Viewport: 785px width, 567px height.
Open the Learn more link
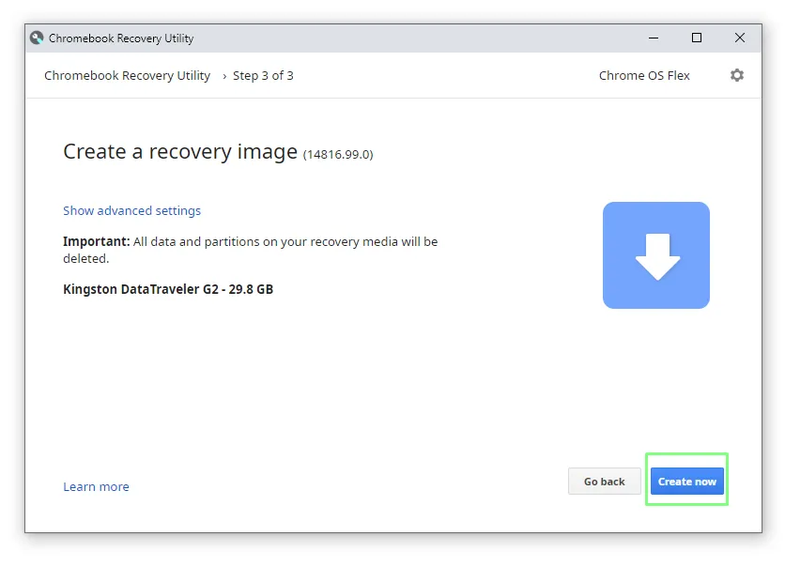point(96,487)
